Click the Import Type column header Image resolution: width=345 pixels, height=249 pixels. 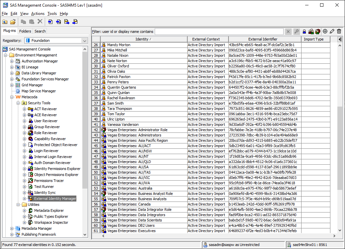coord(315,39)
